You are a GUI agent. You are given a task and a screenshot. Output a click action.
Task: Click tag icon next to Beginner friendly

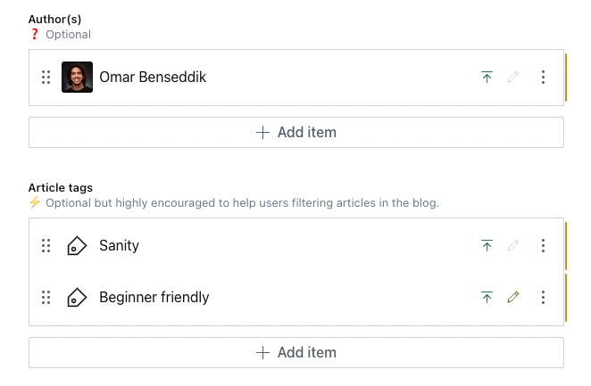click(x=77, y=297)
